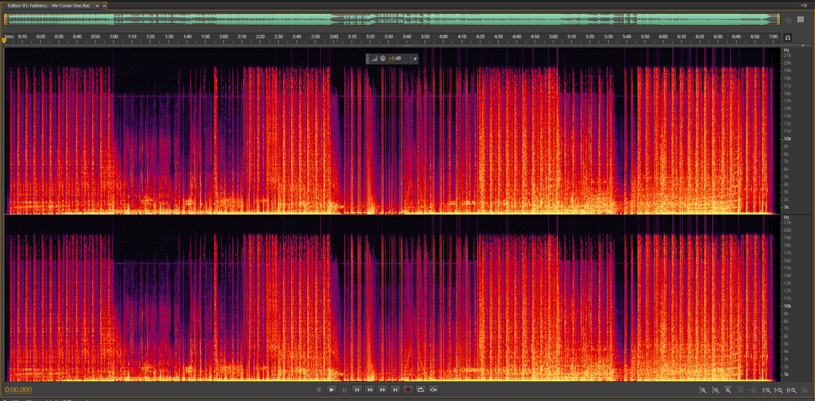Toggle the magnet snapping button
The height and width of the screenshot is (401, 815).
click(x=787, y=37)
